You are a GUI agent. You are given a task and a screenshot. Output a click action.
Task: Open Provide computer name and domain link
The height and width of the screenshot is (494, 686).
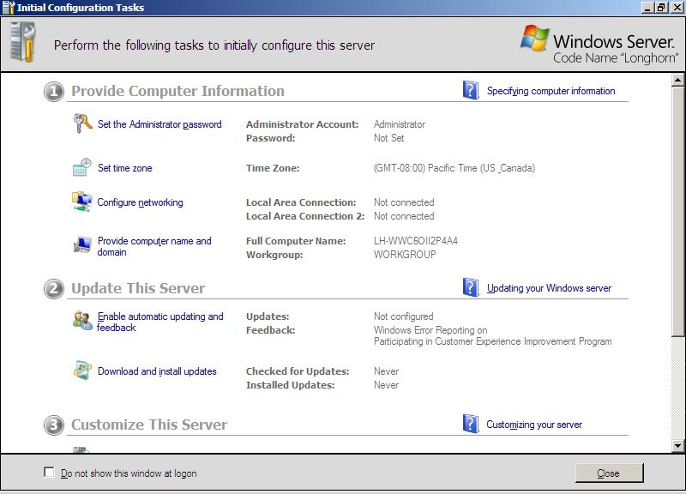coord(154,246)
